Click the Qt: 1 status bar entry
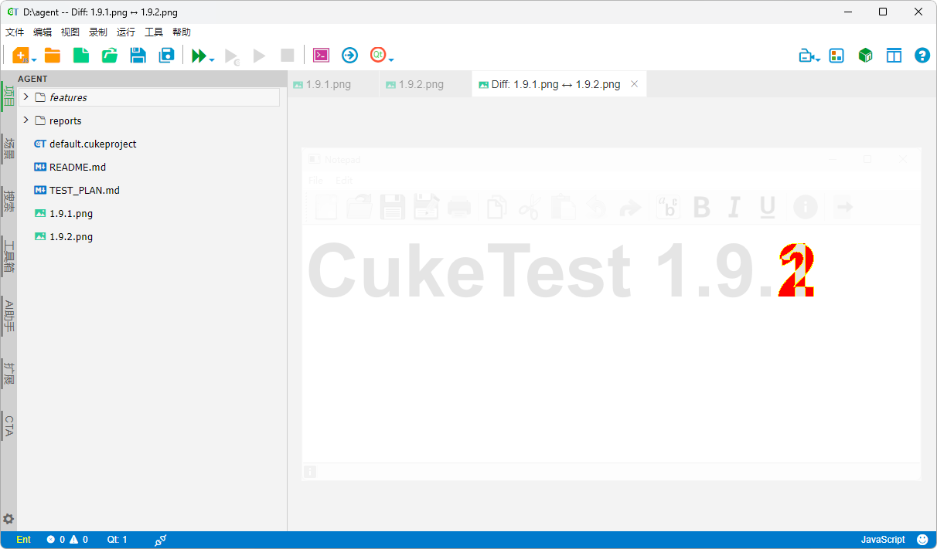Viewport: 937px width, 549px height. point(118,540)
